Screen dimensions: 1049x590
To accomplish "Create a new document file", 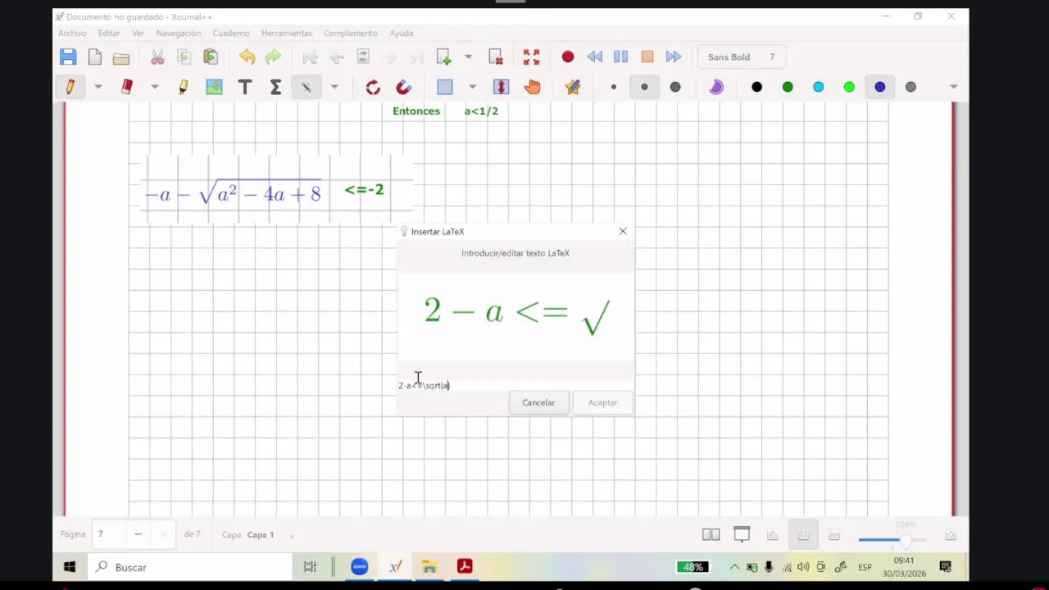I will (x=95, y=57).
